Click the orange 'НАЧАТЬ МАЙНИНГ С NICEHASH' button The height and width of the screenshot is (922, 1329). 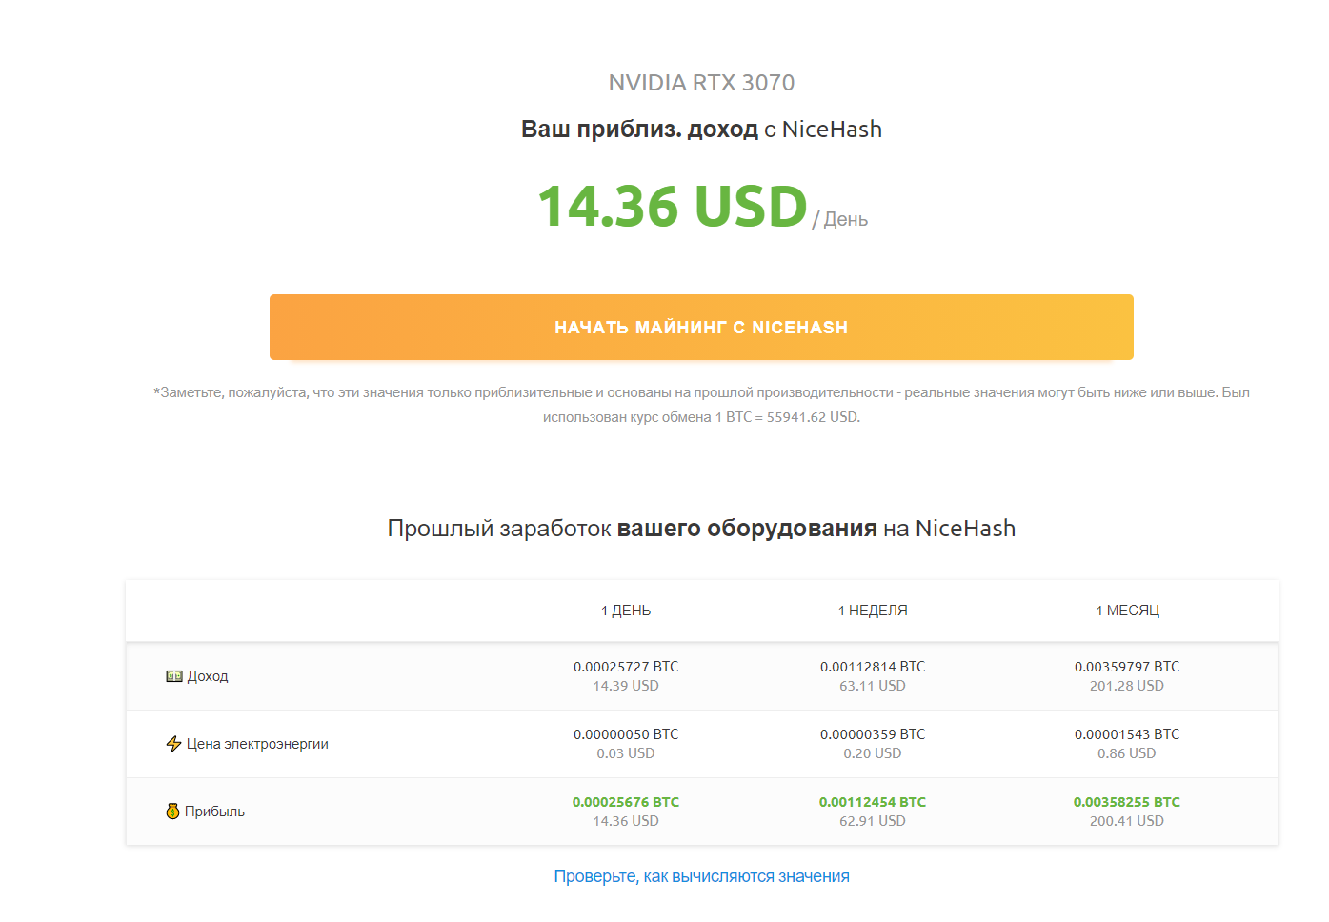click(701, 327)
